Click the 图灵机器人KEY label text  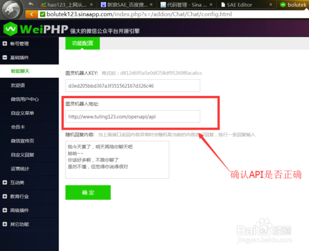(82, 73)
